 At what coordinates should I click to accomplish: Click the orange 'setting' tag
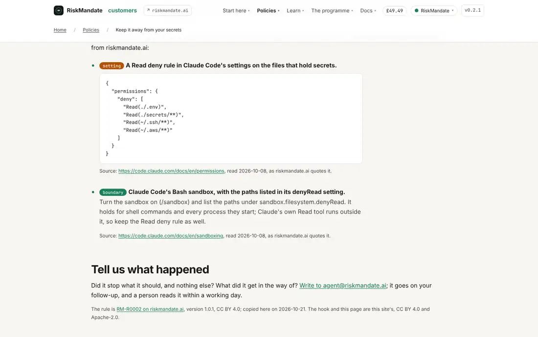(112, 66)
